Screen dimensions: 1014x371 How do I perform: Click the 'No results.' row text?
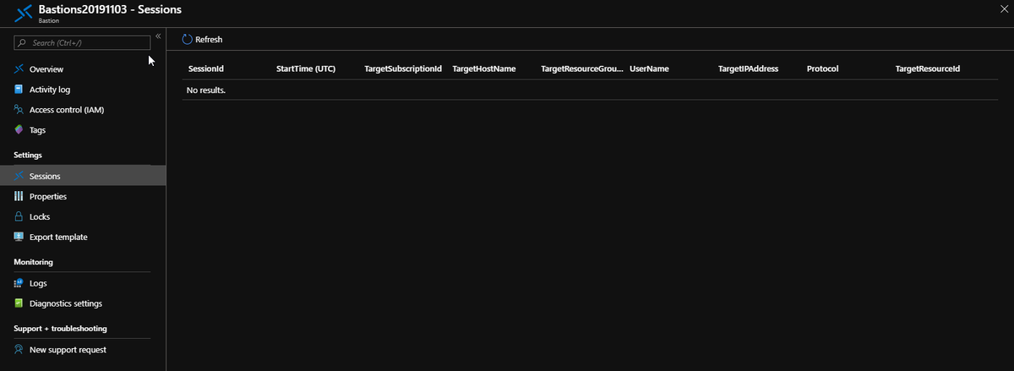click(206, 90)
